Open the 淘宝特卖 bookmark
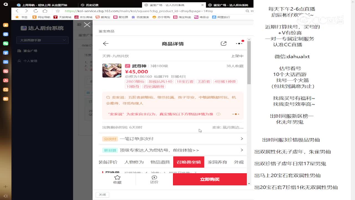Screen dimensions: 355x200 point(182,17)
